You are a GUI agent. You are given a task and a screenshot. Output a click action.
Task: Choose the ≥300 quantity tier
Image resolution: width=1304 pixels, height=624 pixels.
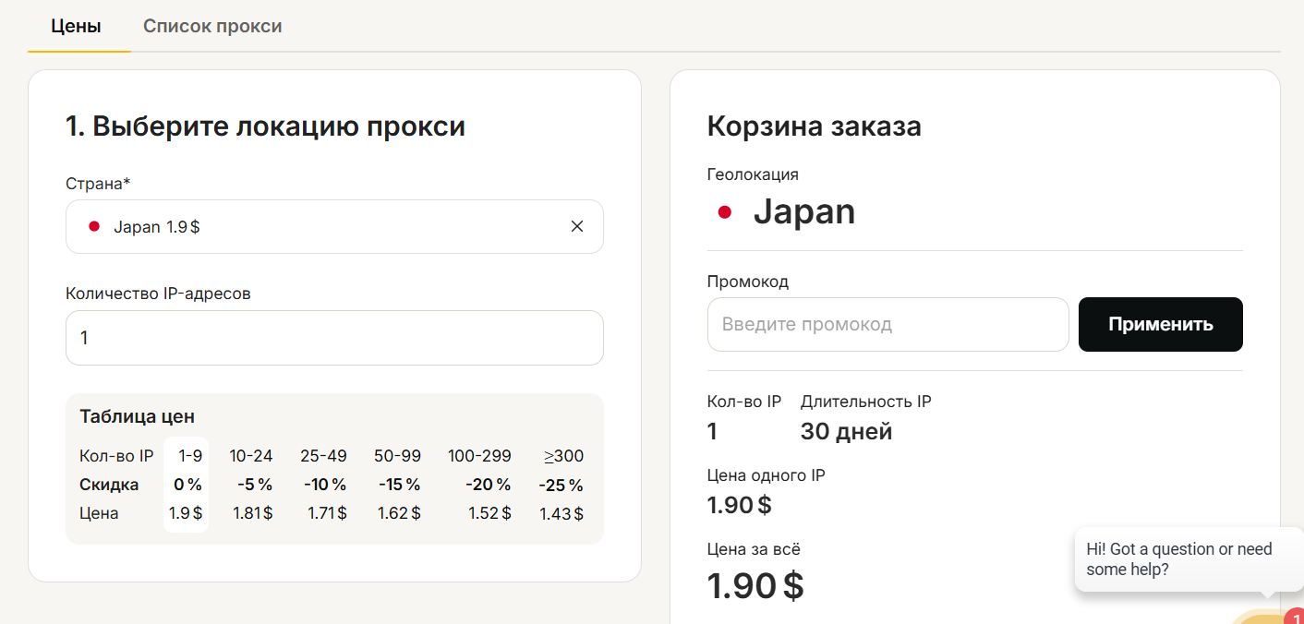[x=563, y=456]
